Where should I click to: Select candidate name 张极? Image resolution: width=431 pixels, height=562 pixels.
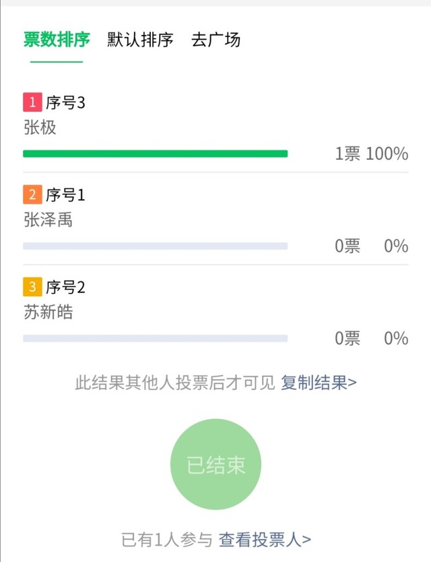(x=40, y=127)
